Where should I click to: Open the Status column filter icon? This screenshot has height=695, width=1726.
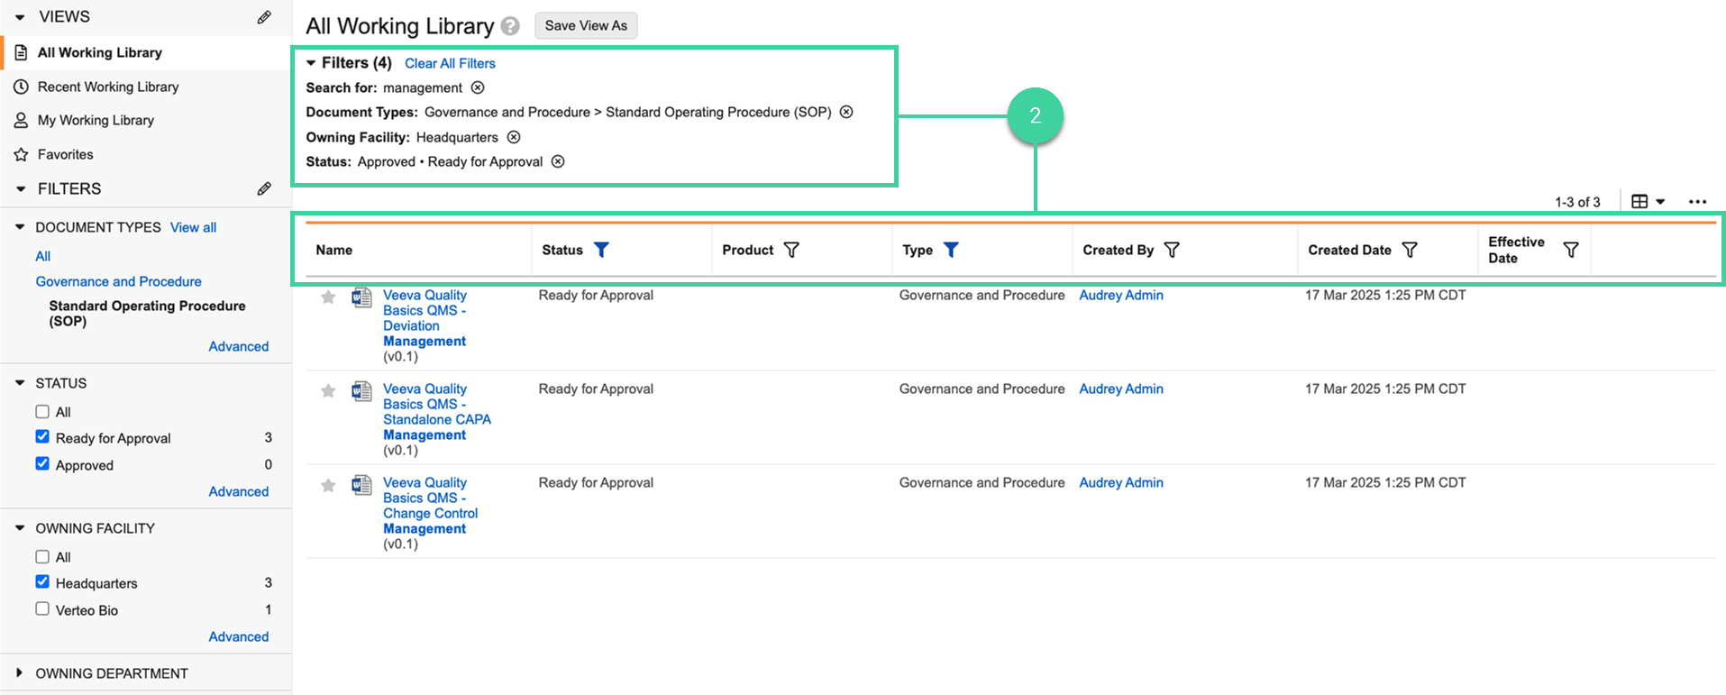click(x=601, y=250)
